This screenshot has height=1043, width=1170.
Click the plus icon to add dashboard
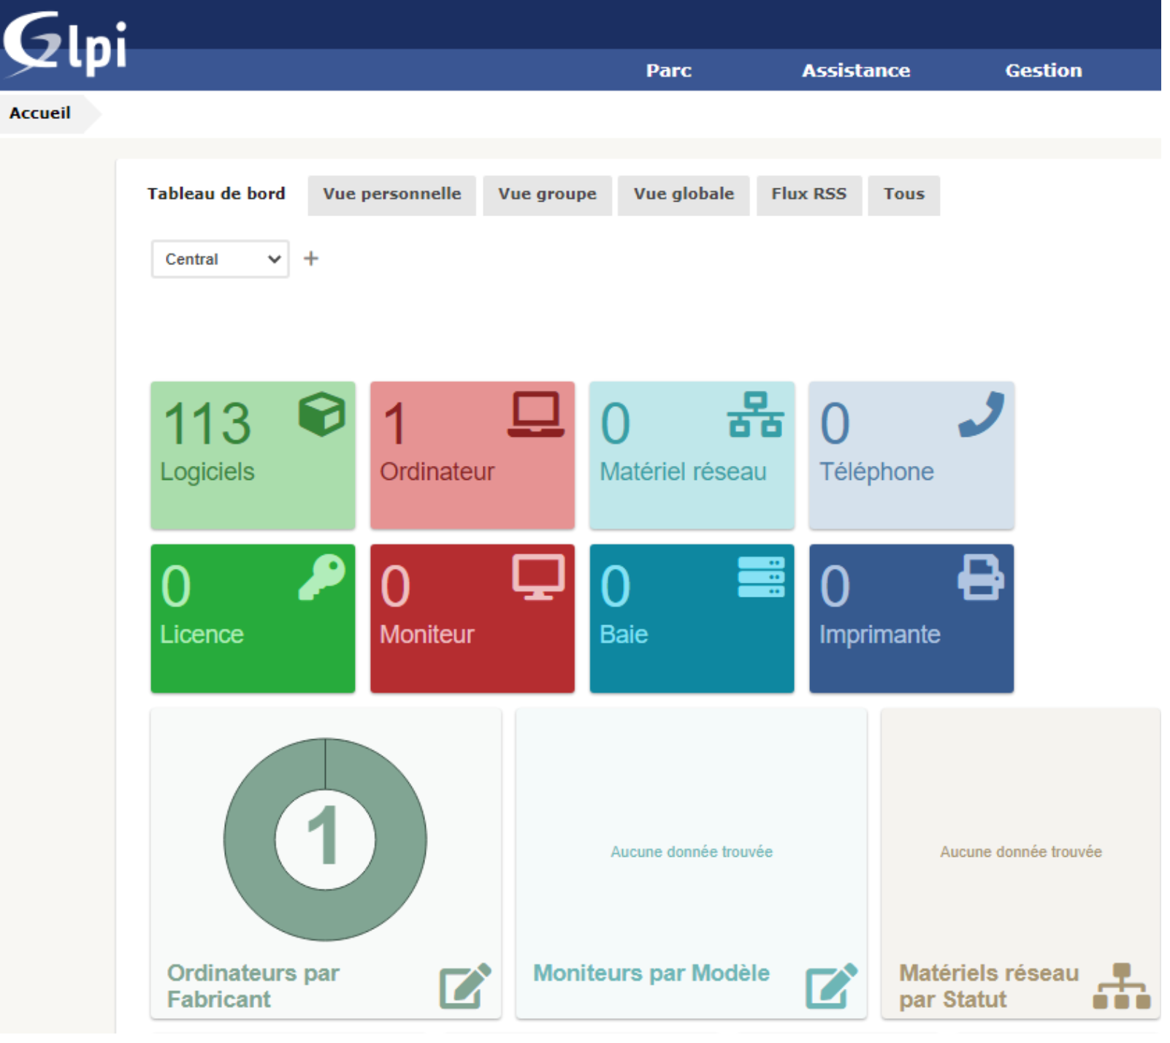pos(311,259)
